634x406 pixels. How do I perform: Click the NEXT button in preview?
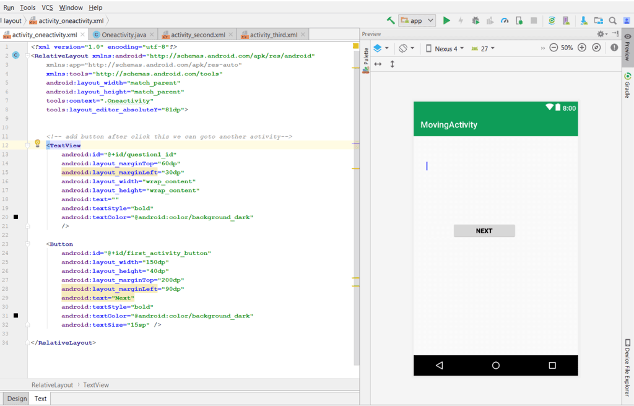tap(484, 231)
